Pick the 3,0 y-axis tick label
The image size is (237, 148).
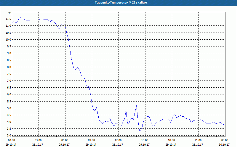pyautogui.click(x=9, y=136)
